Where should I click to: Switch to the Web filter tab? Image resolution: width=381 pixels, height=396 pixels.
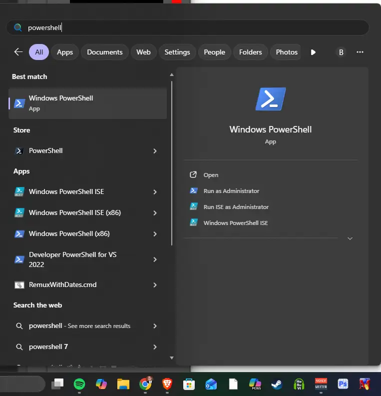point(143,52)
